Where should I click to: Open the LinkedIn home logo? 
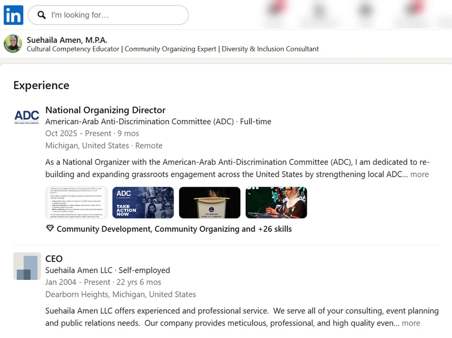[x=14, y=15]
